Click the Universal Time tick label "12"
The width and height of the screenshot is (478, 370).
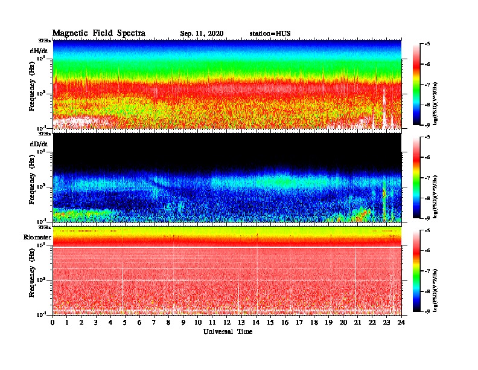pos(227,322)
